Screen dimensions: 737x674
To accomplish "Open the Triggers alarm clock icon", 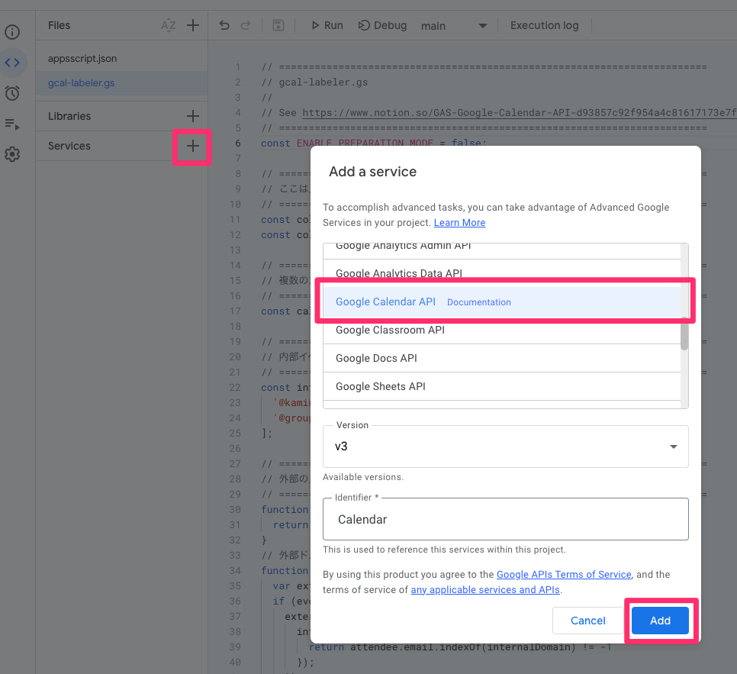I will pos(12,93).
